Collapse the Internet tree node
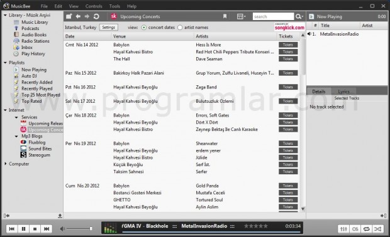The image size is (390, 237). tap(5, 110)
